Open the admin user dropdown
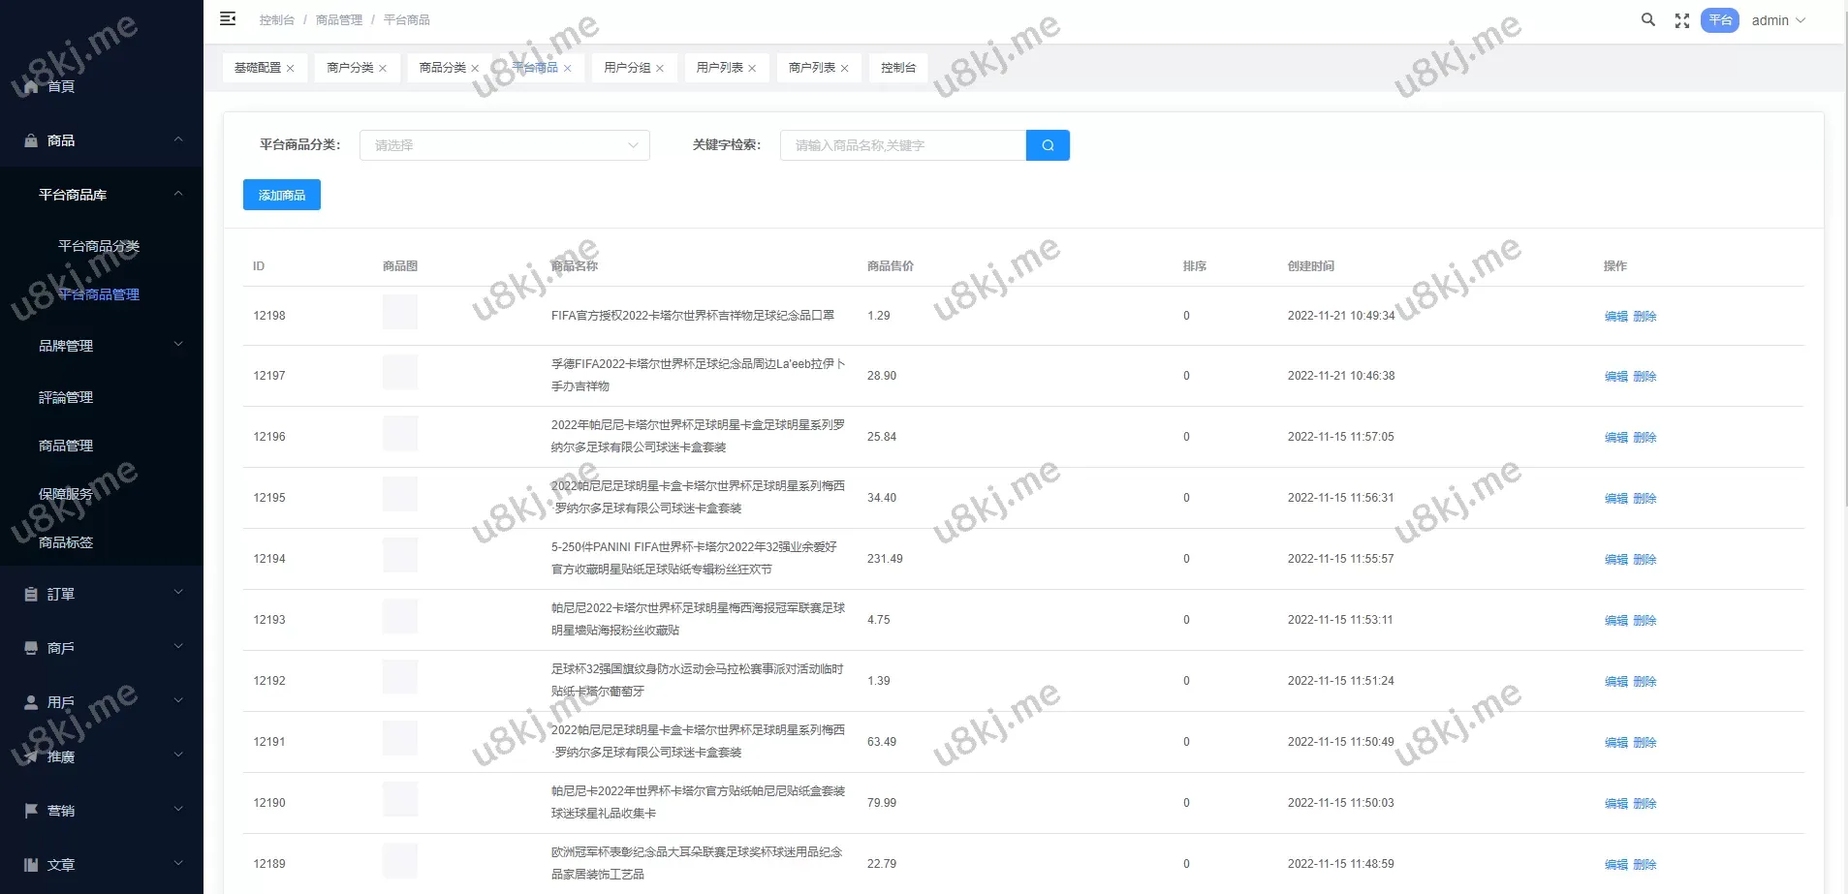 coord(1777,20)
